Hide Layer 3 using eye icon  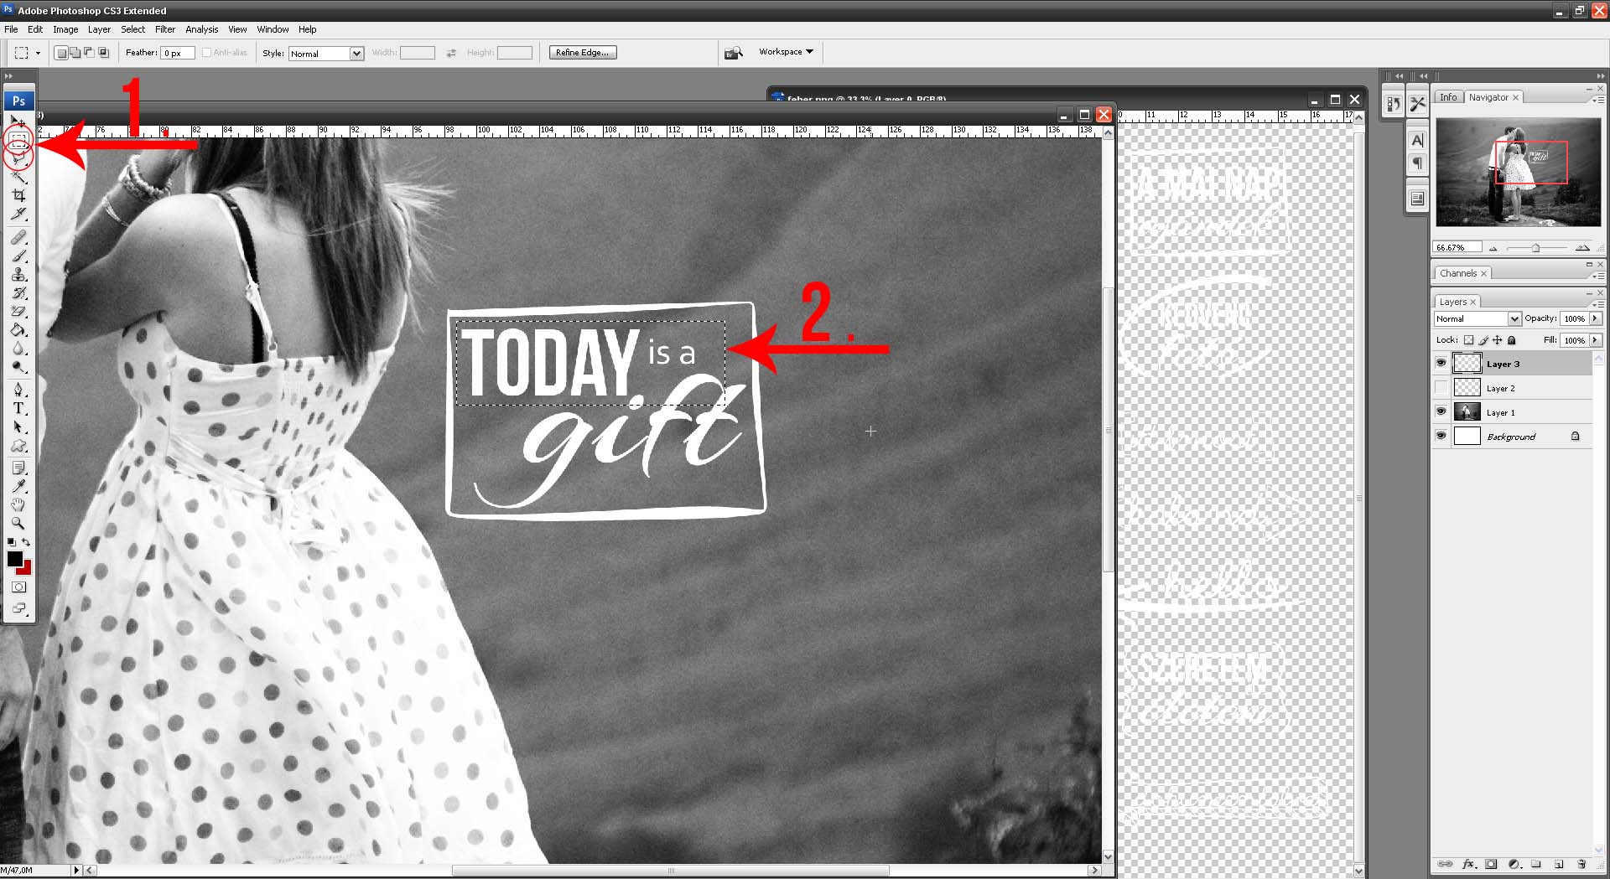1441,364
